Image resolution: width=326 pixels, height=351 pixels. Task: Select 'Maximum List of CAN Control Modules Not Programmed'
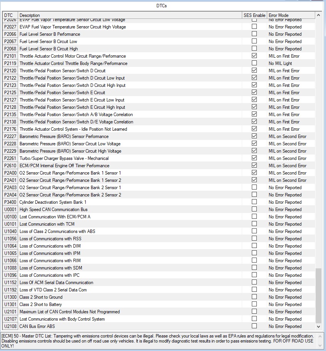point(70,312)
